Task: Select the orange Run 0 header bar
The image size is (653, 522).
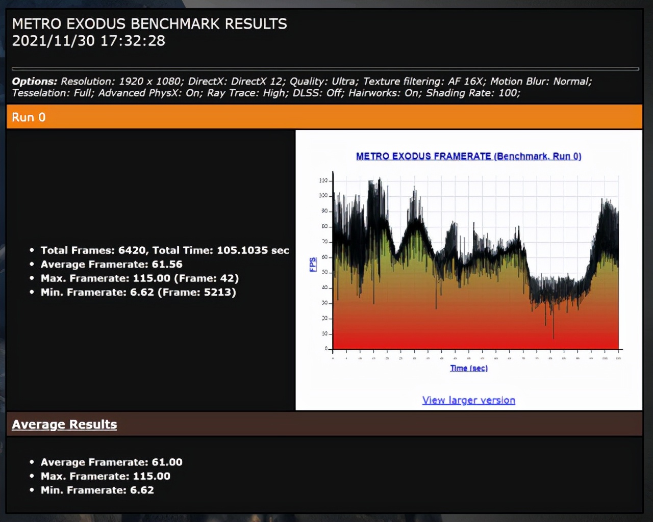Action: pos(324,117)
